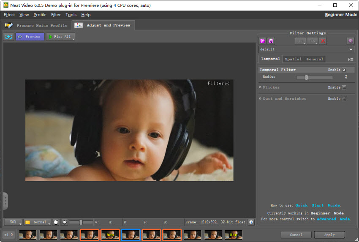The image size is (359, 242).
Task: Enable the Dust and Scratches checkbox
Action: coord(344,99)
